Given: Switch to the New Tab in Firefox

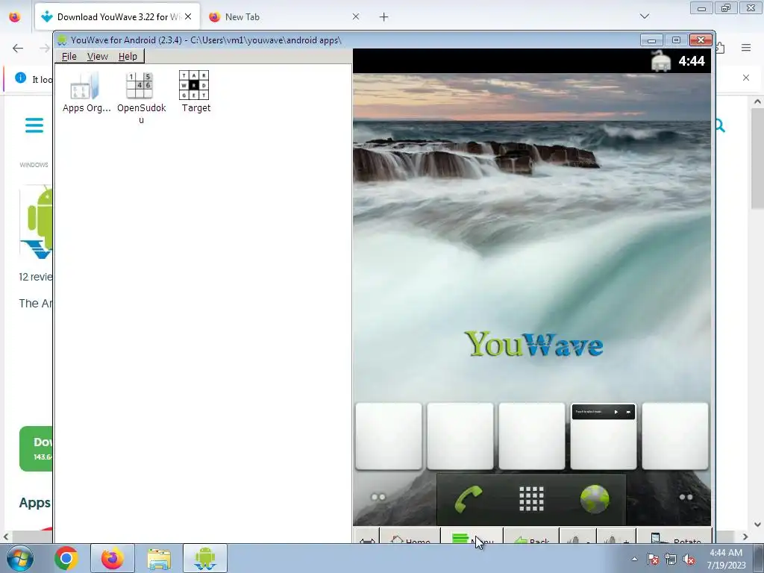Looking at the screenshot, I should 284,16.
